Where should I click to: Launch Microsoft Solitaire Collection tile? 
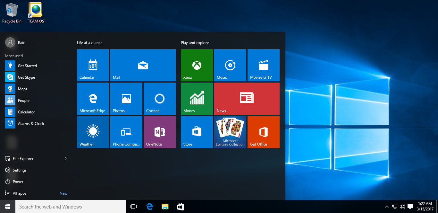pos(230,132)
